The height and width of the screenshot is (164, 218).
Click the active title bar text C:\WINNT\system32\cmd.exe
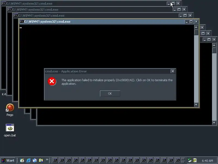tap(47, 22)
